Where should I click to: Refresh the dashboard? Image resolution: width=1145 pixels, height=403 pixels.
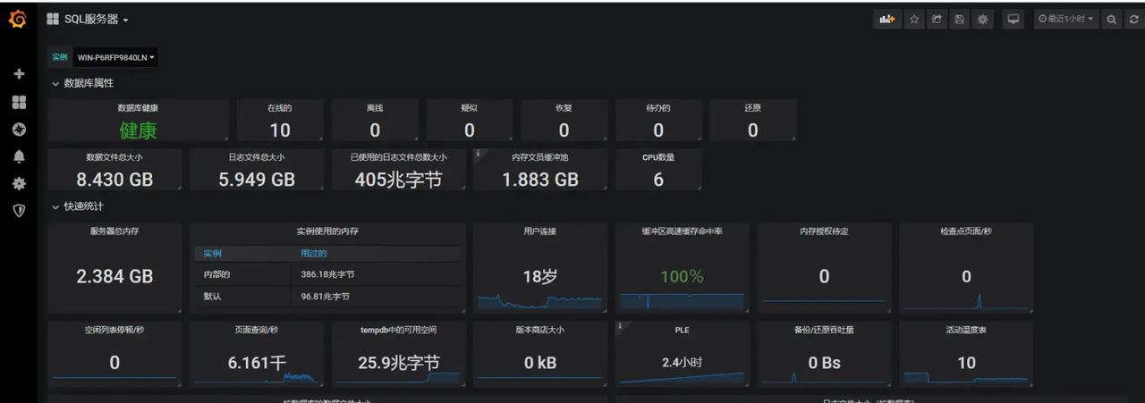[x=1133, y=19]
